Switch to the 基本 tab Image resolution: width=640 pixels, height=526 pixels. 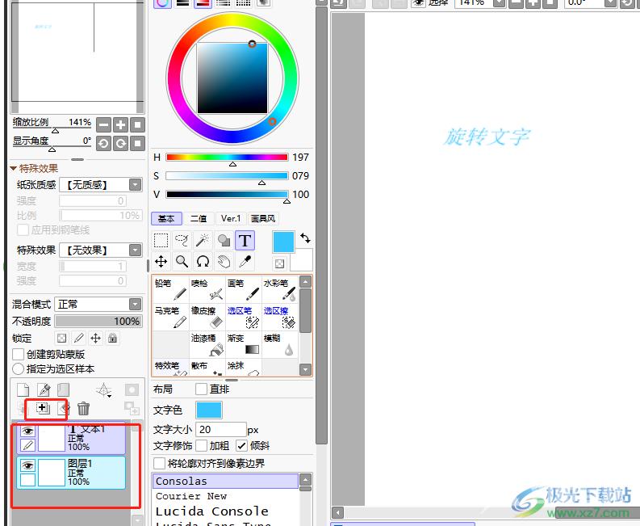166,219
